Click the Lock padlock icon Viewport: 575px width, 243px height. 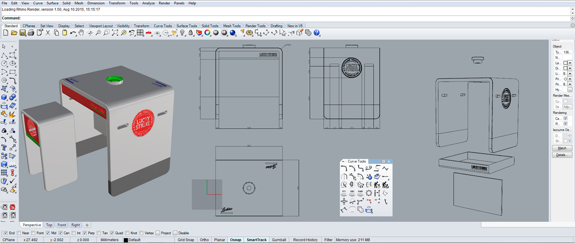pyautogui.click(x=191, y=33)
